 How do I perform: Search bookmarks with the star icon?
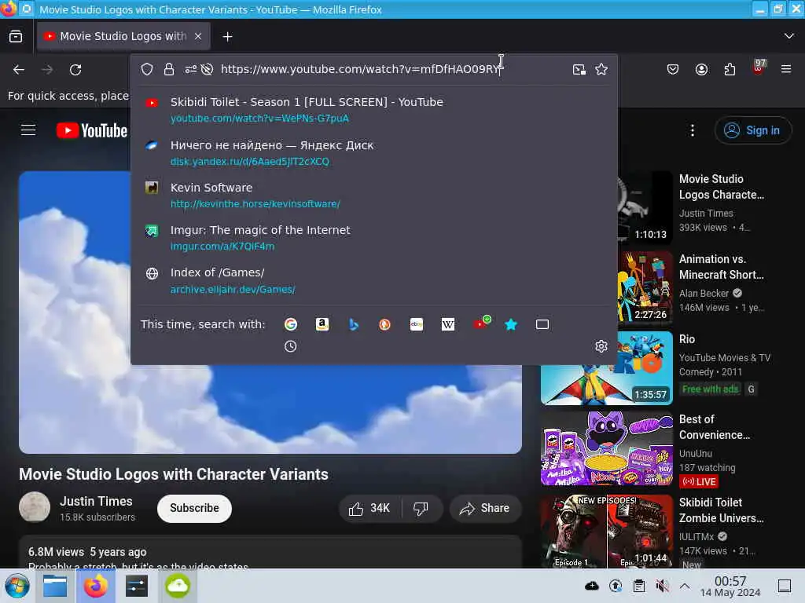point(511,324)
